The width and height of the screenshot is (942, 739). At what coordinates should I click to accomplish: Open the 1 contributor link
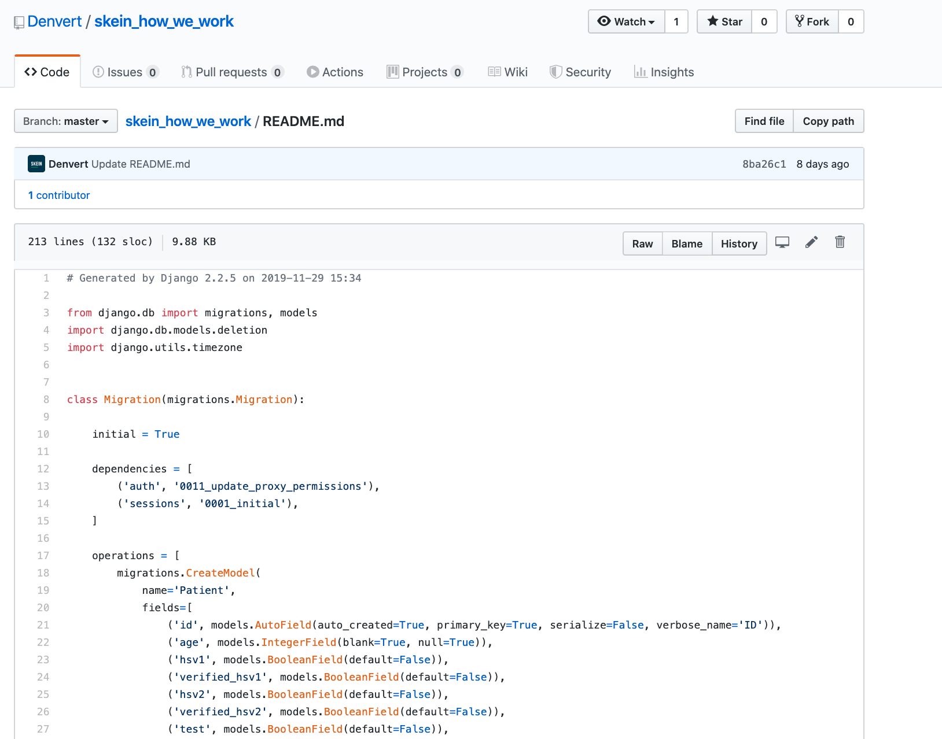[59, 195]
